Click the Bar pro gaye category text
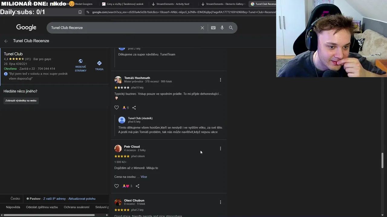Viewport: 387px width, 217px height. tap(42, 59)
